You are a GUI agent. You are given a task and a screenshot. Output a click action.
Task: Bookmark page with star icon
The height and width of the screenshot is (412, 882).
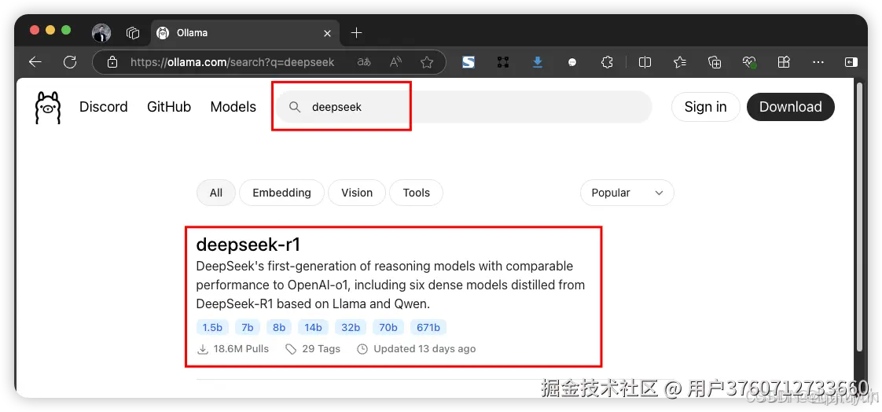(x=427, y=62)
